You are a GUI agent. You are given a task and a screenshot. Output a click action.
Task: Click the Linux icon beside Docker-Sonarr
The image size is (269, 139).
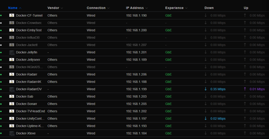pyautogui.click(x=12, y=104)
